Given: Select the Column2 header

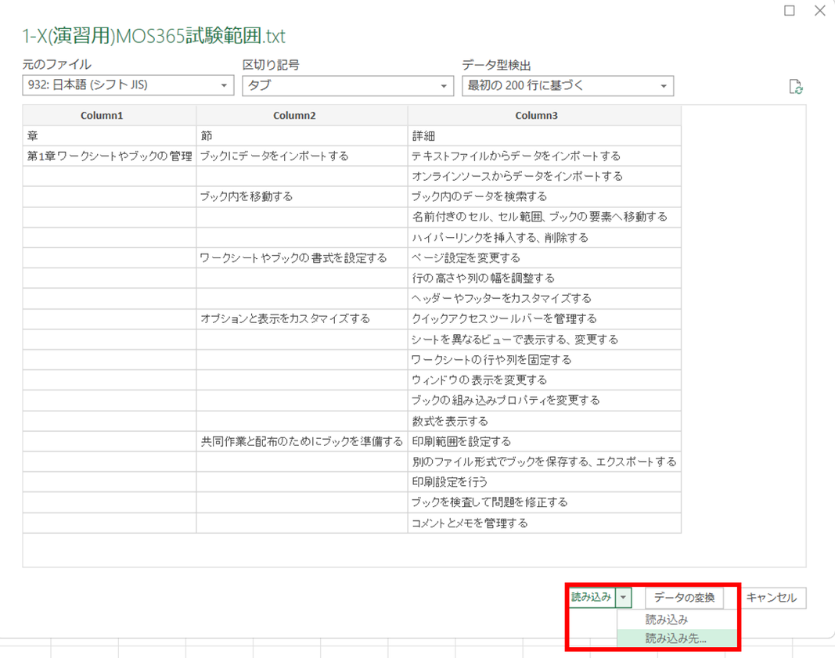Looking at the screenshot, I should [x=302, y=116].
